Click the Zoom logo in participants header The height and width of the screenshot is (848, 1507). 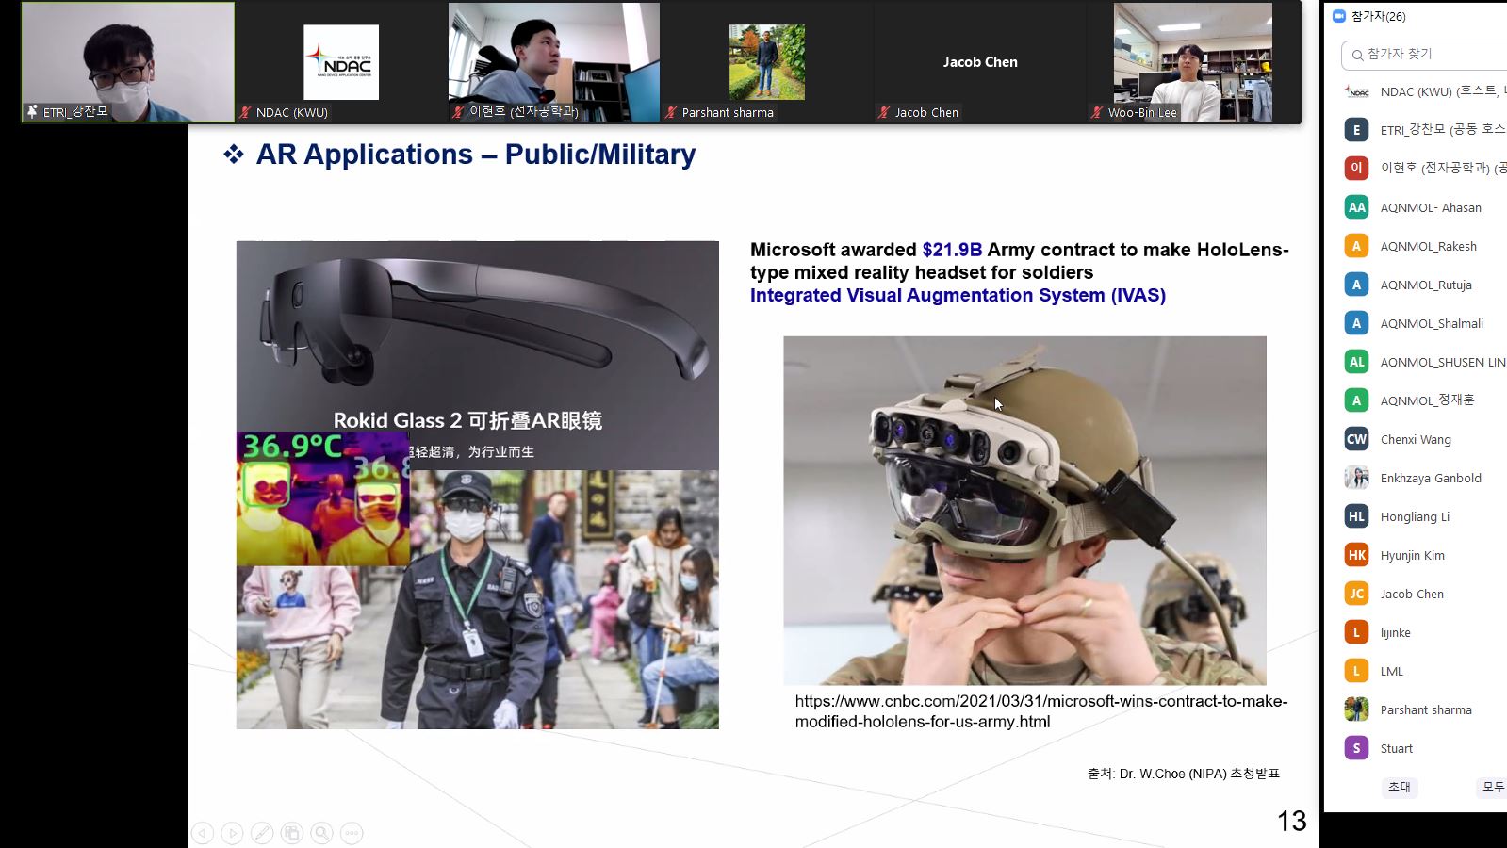pyautogui.click(x=1338, y=16)
